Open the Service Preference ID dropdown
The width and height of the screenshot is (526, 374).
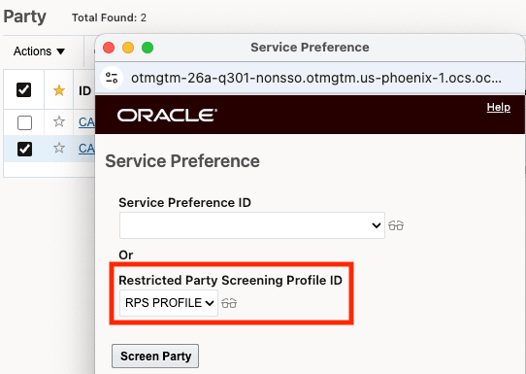click(252, 225)
